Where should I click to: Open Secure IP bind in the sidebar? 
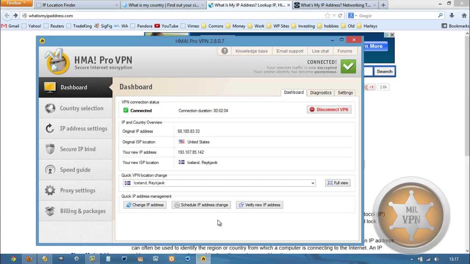pos(75,149)
